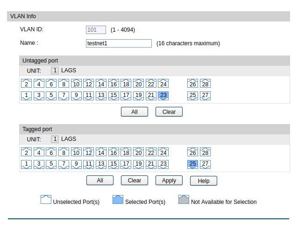298x237 pixels.
Task: Open LAGS tab in Tagged port section
Action: pyautogui.click(x=69, y=139)
